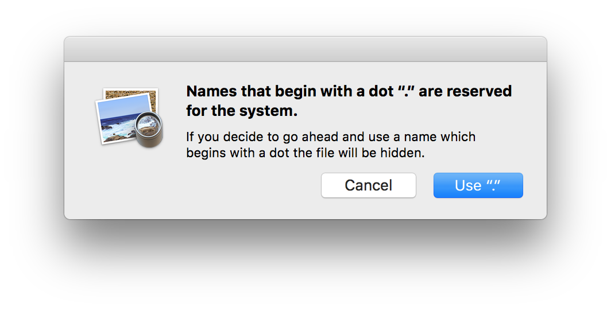Click the "for the system." heading line

coord(242,111)
